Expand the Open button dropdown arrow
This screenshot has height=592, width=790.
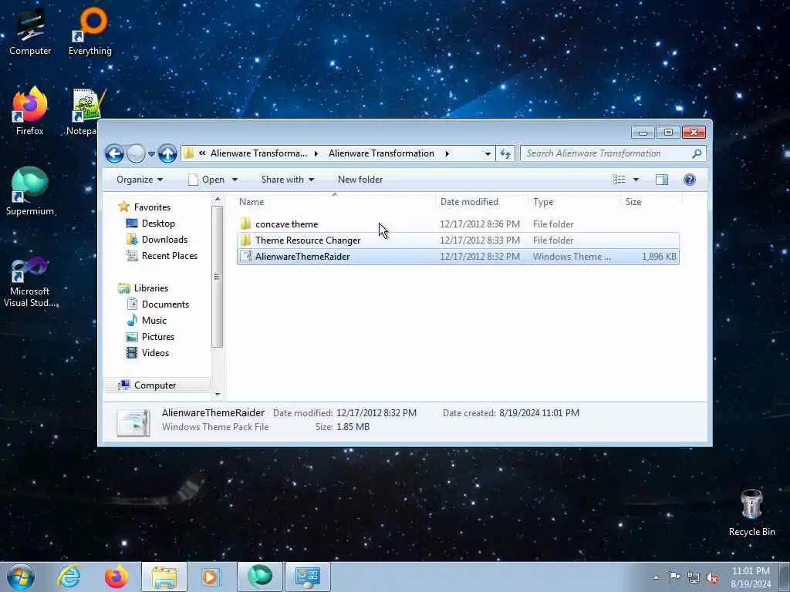[235, 180]
